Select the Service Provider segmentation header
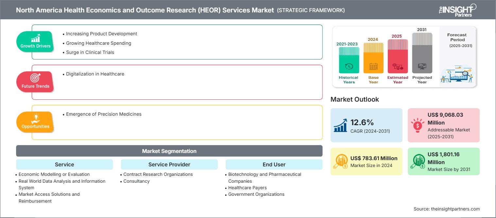Viewport: 496px width, 218px height. pyautogui.click(x=169, y=164)
